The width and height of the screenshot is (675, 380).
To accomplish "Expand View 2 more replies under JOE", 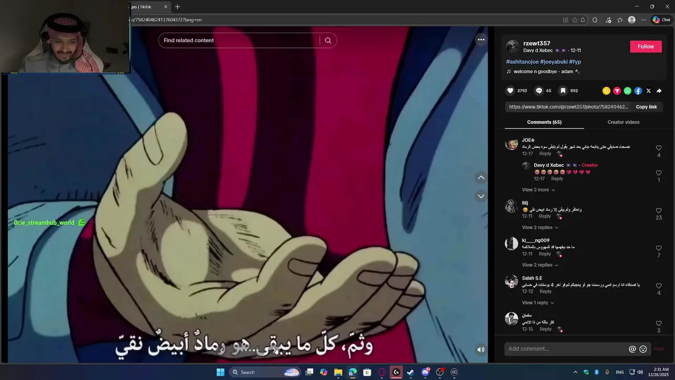I will (538, 190).
